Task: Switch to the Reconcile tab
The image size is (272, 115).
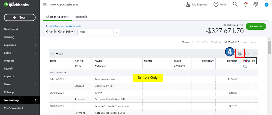Action: [81, 17]
